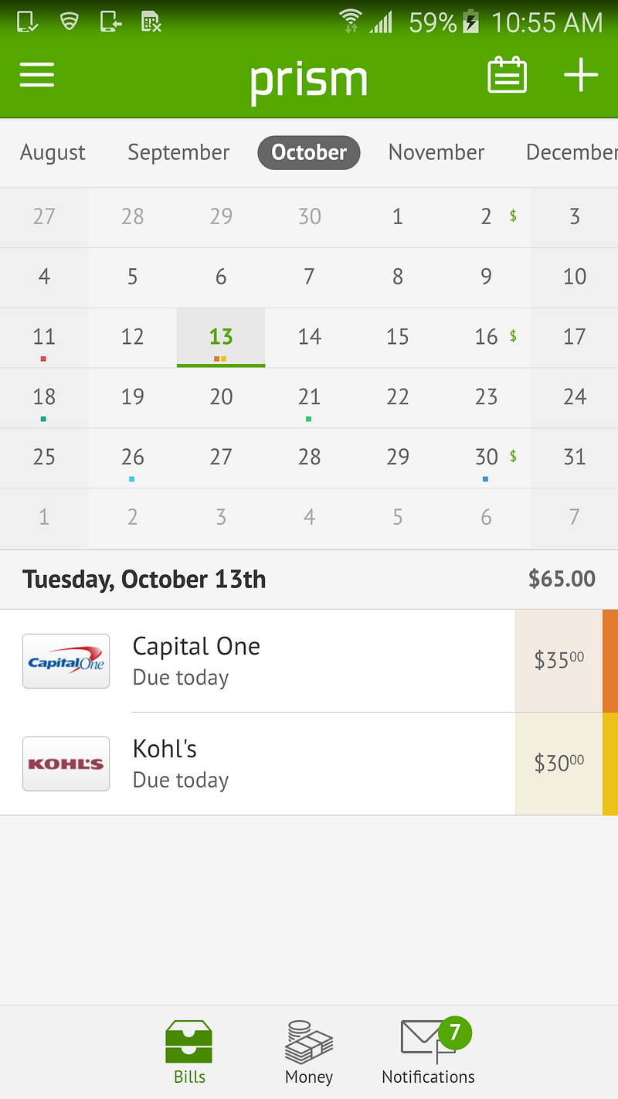618x1099 pixels.
Task: Open the Money cash stack icon
Action: point(308,1043)
